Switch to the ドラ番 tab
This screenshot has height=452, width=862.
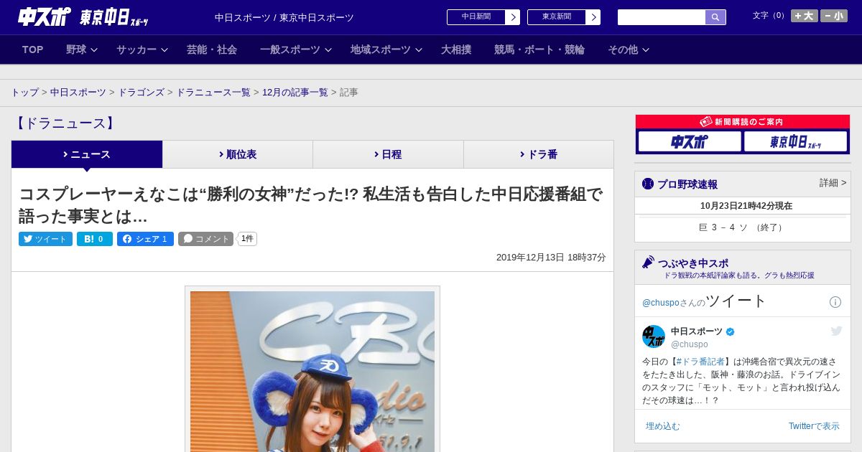539,154
